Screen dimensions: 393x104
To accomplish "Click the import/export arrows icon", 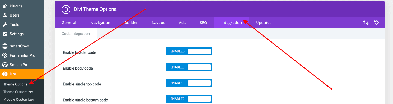I will (366, 23).
